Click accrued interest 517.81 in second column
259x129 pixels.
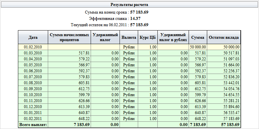tap(69, 53)
